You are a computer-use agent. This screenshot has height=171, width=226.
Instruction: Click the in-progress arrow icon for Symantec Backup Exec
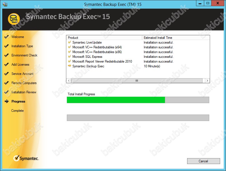[69, 66]
